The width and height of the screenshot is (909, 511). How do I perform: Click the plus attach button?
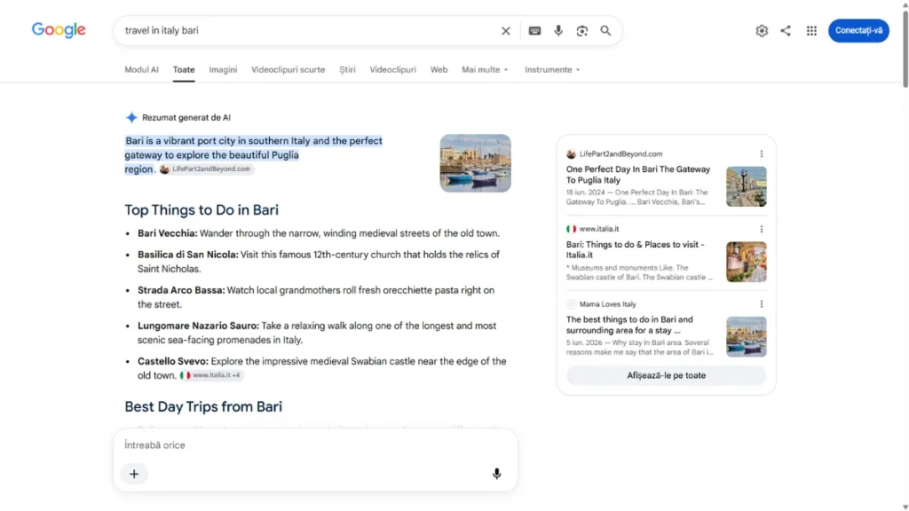coord(134,474)
